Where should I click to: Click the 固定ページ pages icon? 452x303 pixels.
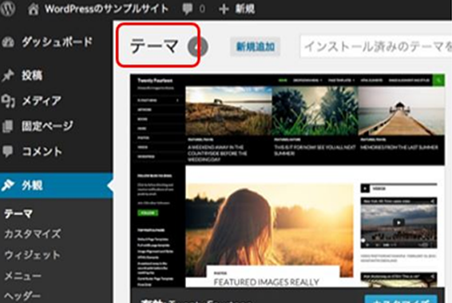8,126
